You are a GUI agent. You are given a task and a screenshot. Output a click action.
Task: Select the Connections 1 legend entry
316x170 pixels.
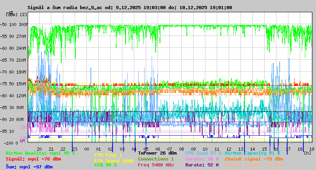point(156,159)
